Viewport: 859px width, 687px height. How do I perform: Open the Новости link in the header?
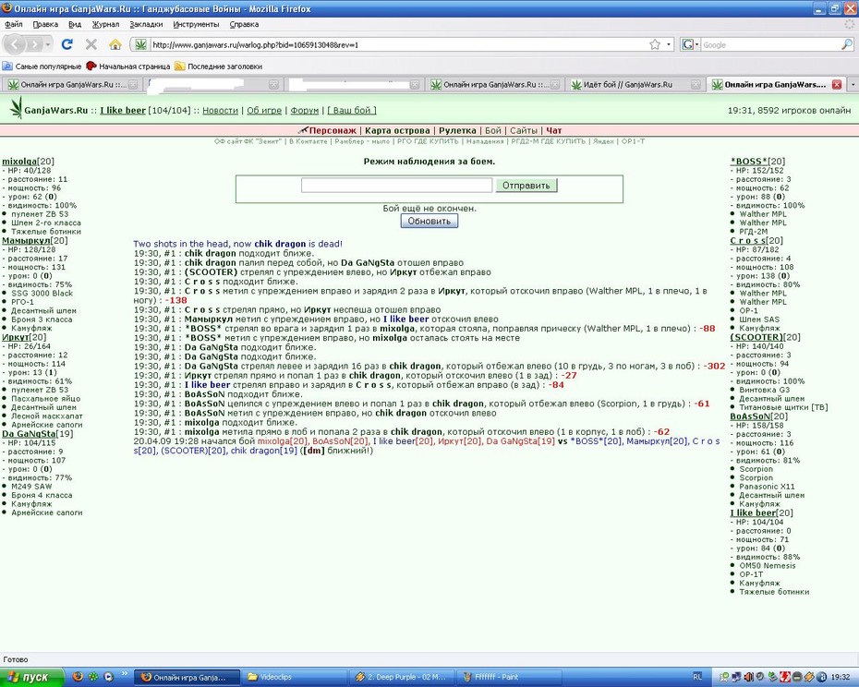(x=220, y=110)
